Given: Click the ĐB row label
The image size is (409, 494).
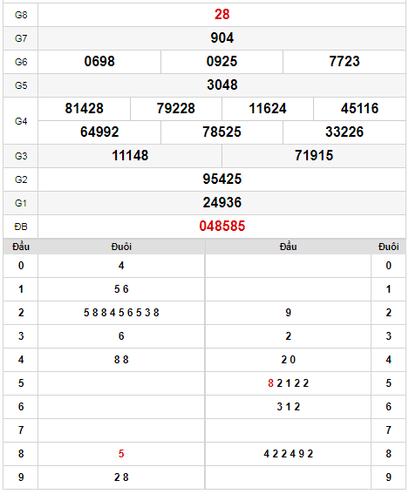Looking at the screenshot, I should point(21,227).
